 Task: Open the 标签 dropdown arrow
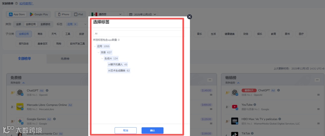click(x=85, y=24)
